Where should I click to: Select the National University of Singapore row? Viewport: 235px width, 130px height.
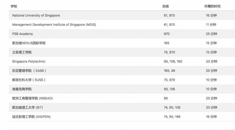pos(36,15)
